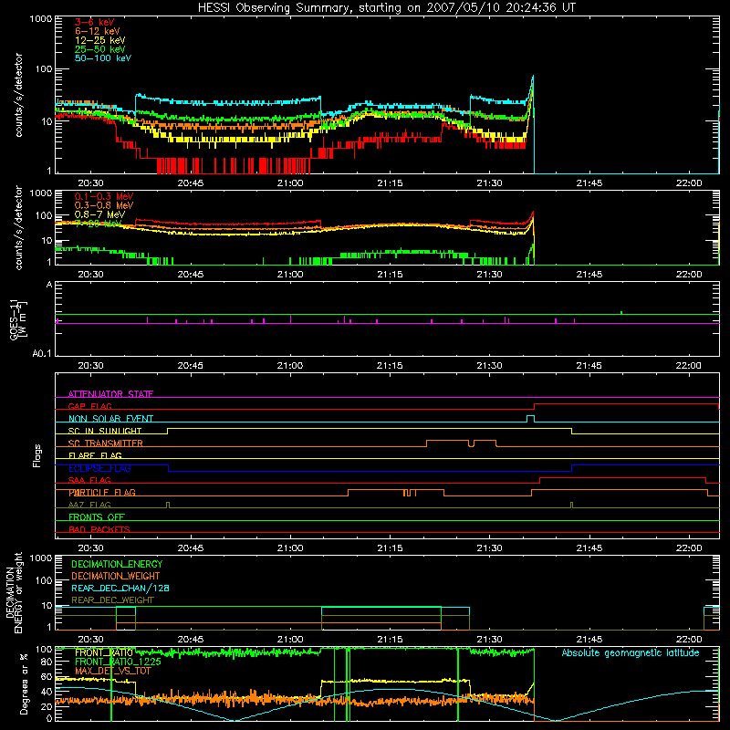Click the REAR_DEC_CHAN/128 legend label
The height and width of the screenshot is (730, 730).
pos(120,589)
